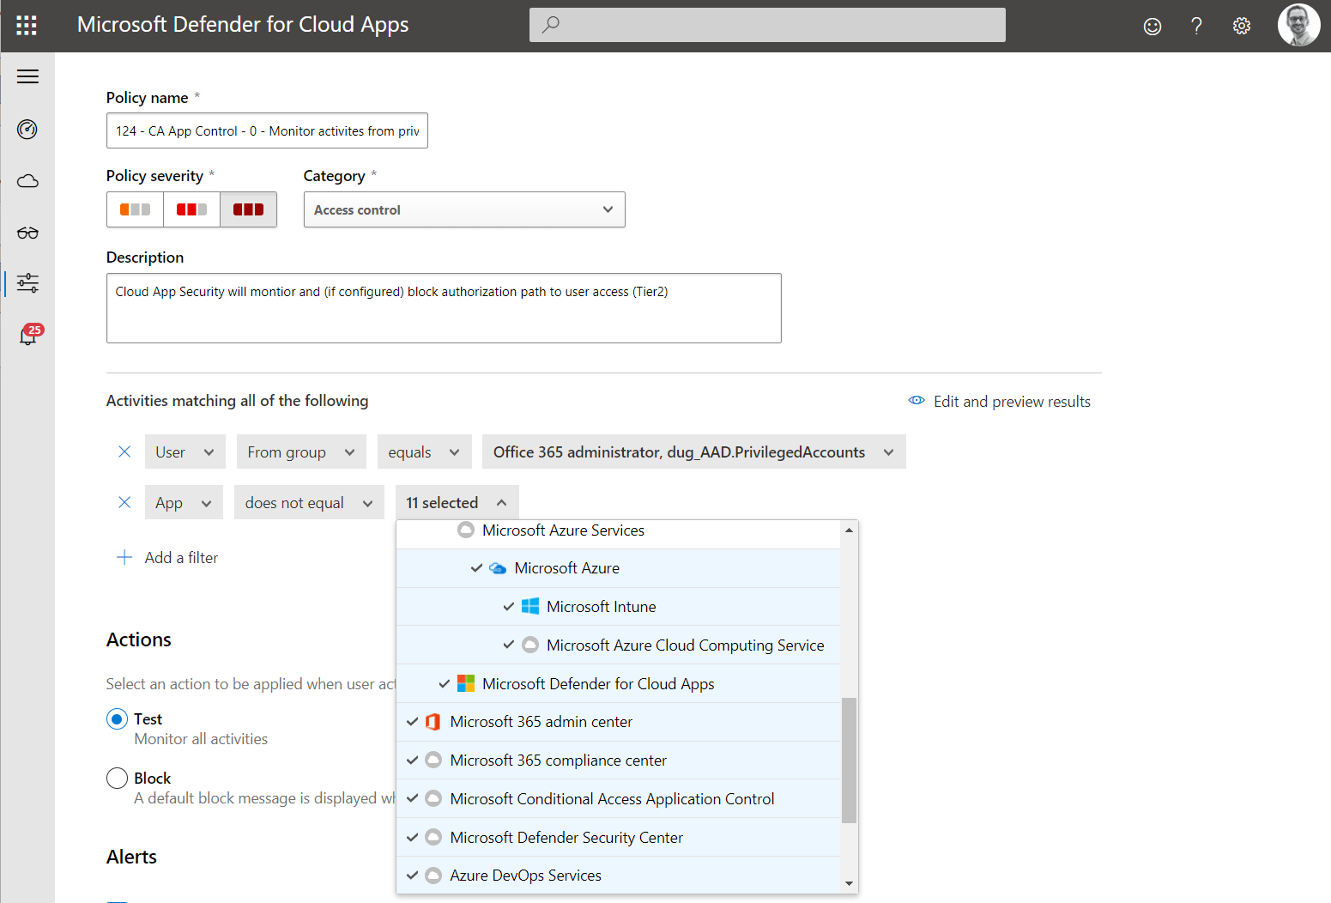Select high policy severity swatch
Viewport: 1331px width, 903px height.
248,209
